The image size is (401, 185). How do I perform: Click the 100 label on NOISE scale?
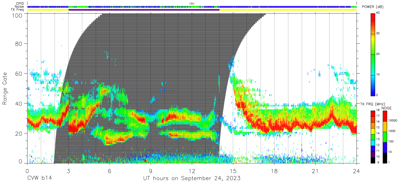coord(391,142)
